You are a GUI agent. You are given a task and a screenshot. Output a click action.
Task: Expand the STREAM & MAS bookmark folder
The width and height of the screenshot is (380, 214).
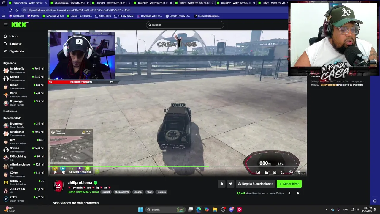pos(124,16)
